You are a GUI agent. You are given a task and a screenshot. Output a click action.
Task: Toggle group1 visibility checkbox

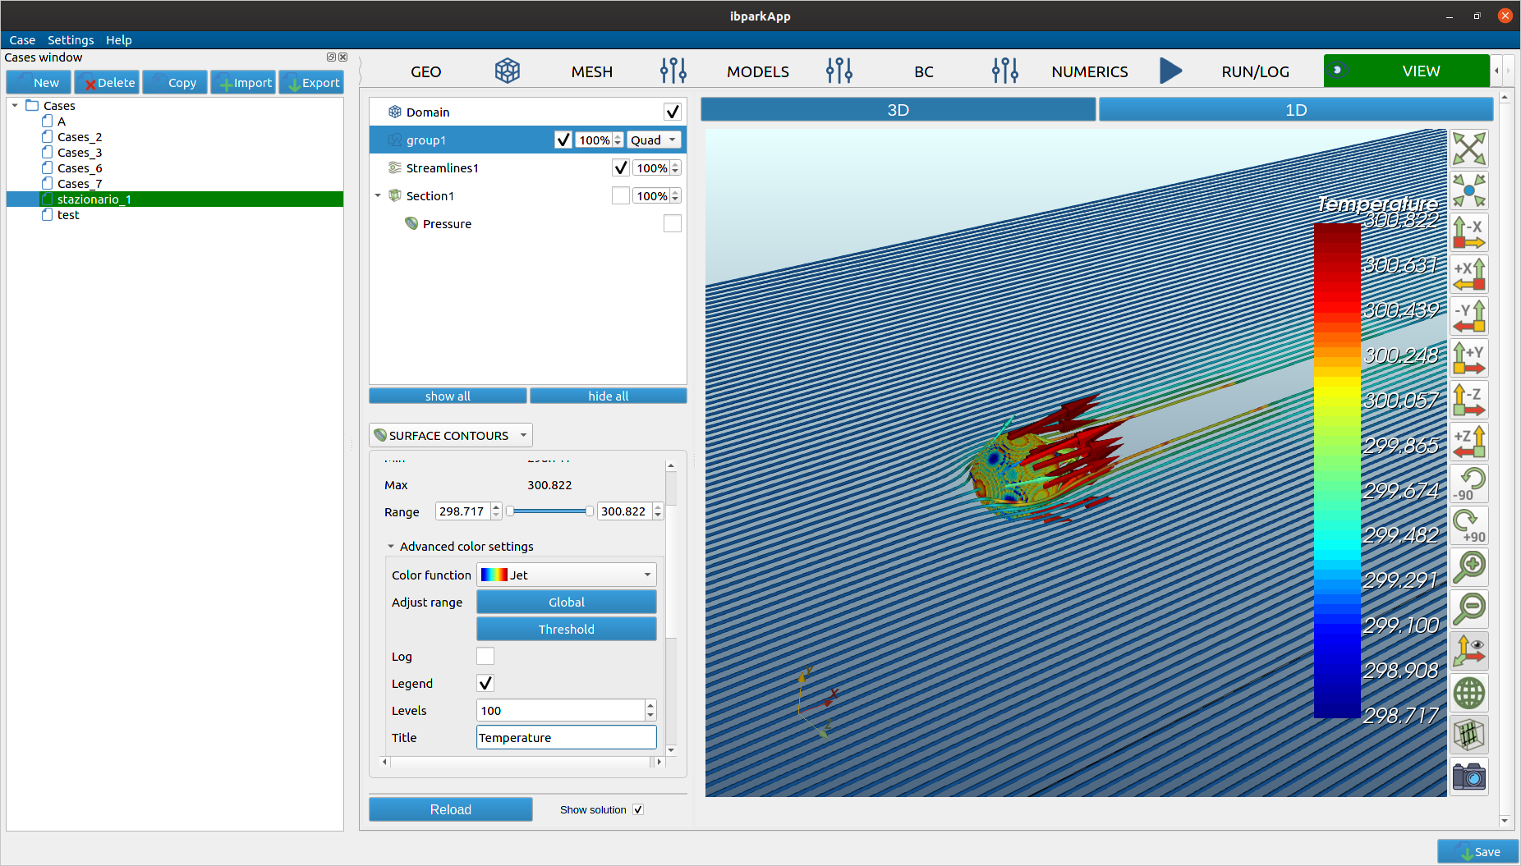coord(563,140)
